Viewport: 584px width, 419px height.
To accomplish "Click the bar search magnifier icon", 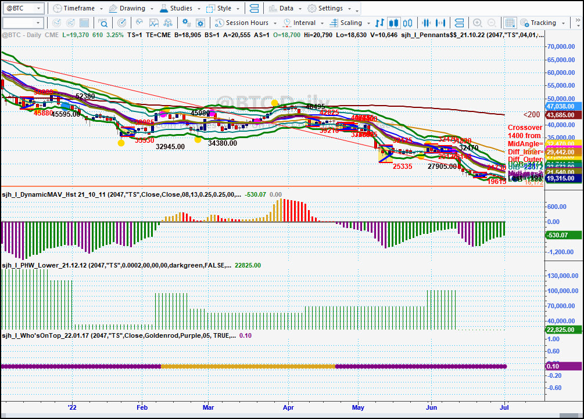I will click(x=103, y=23).
